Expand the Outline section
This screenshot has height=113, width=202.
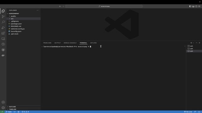pos(24,107)
